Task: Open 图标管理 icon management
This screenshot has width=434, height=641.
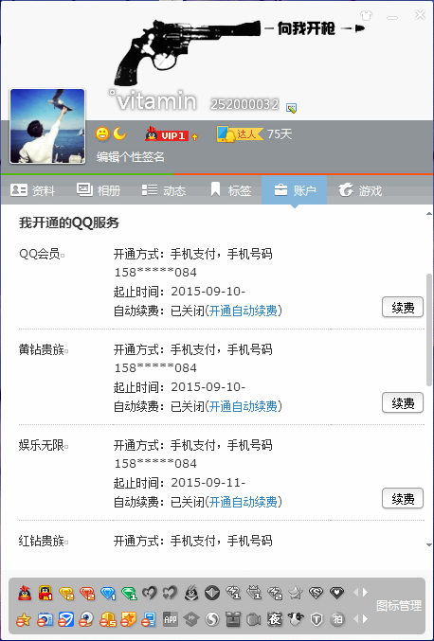Action: [399, 606]
